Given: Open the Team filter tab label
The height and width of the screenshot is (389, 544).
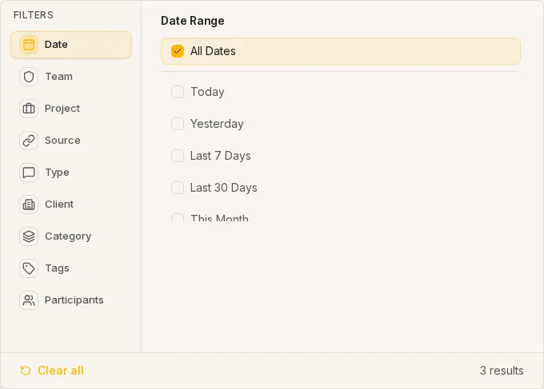Looking at the screenshot, I should (x=58, y=77).
